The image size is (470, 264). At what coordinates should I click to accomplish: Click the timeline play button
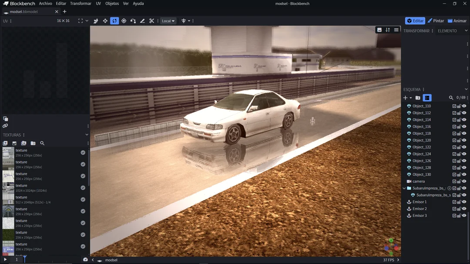(x=5, y=260)
